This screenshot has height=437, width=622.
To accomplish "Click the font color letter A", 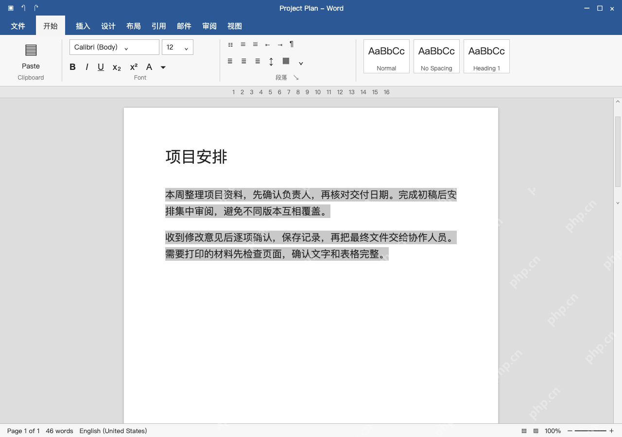I will click(x=149, y=67).
